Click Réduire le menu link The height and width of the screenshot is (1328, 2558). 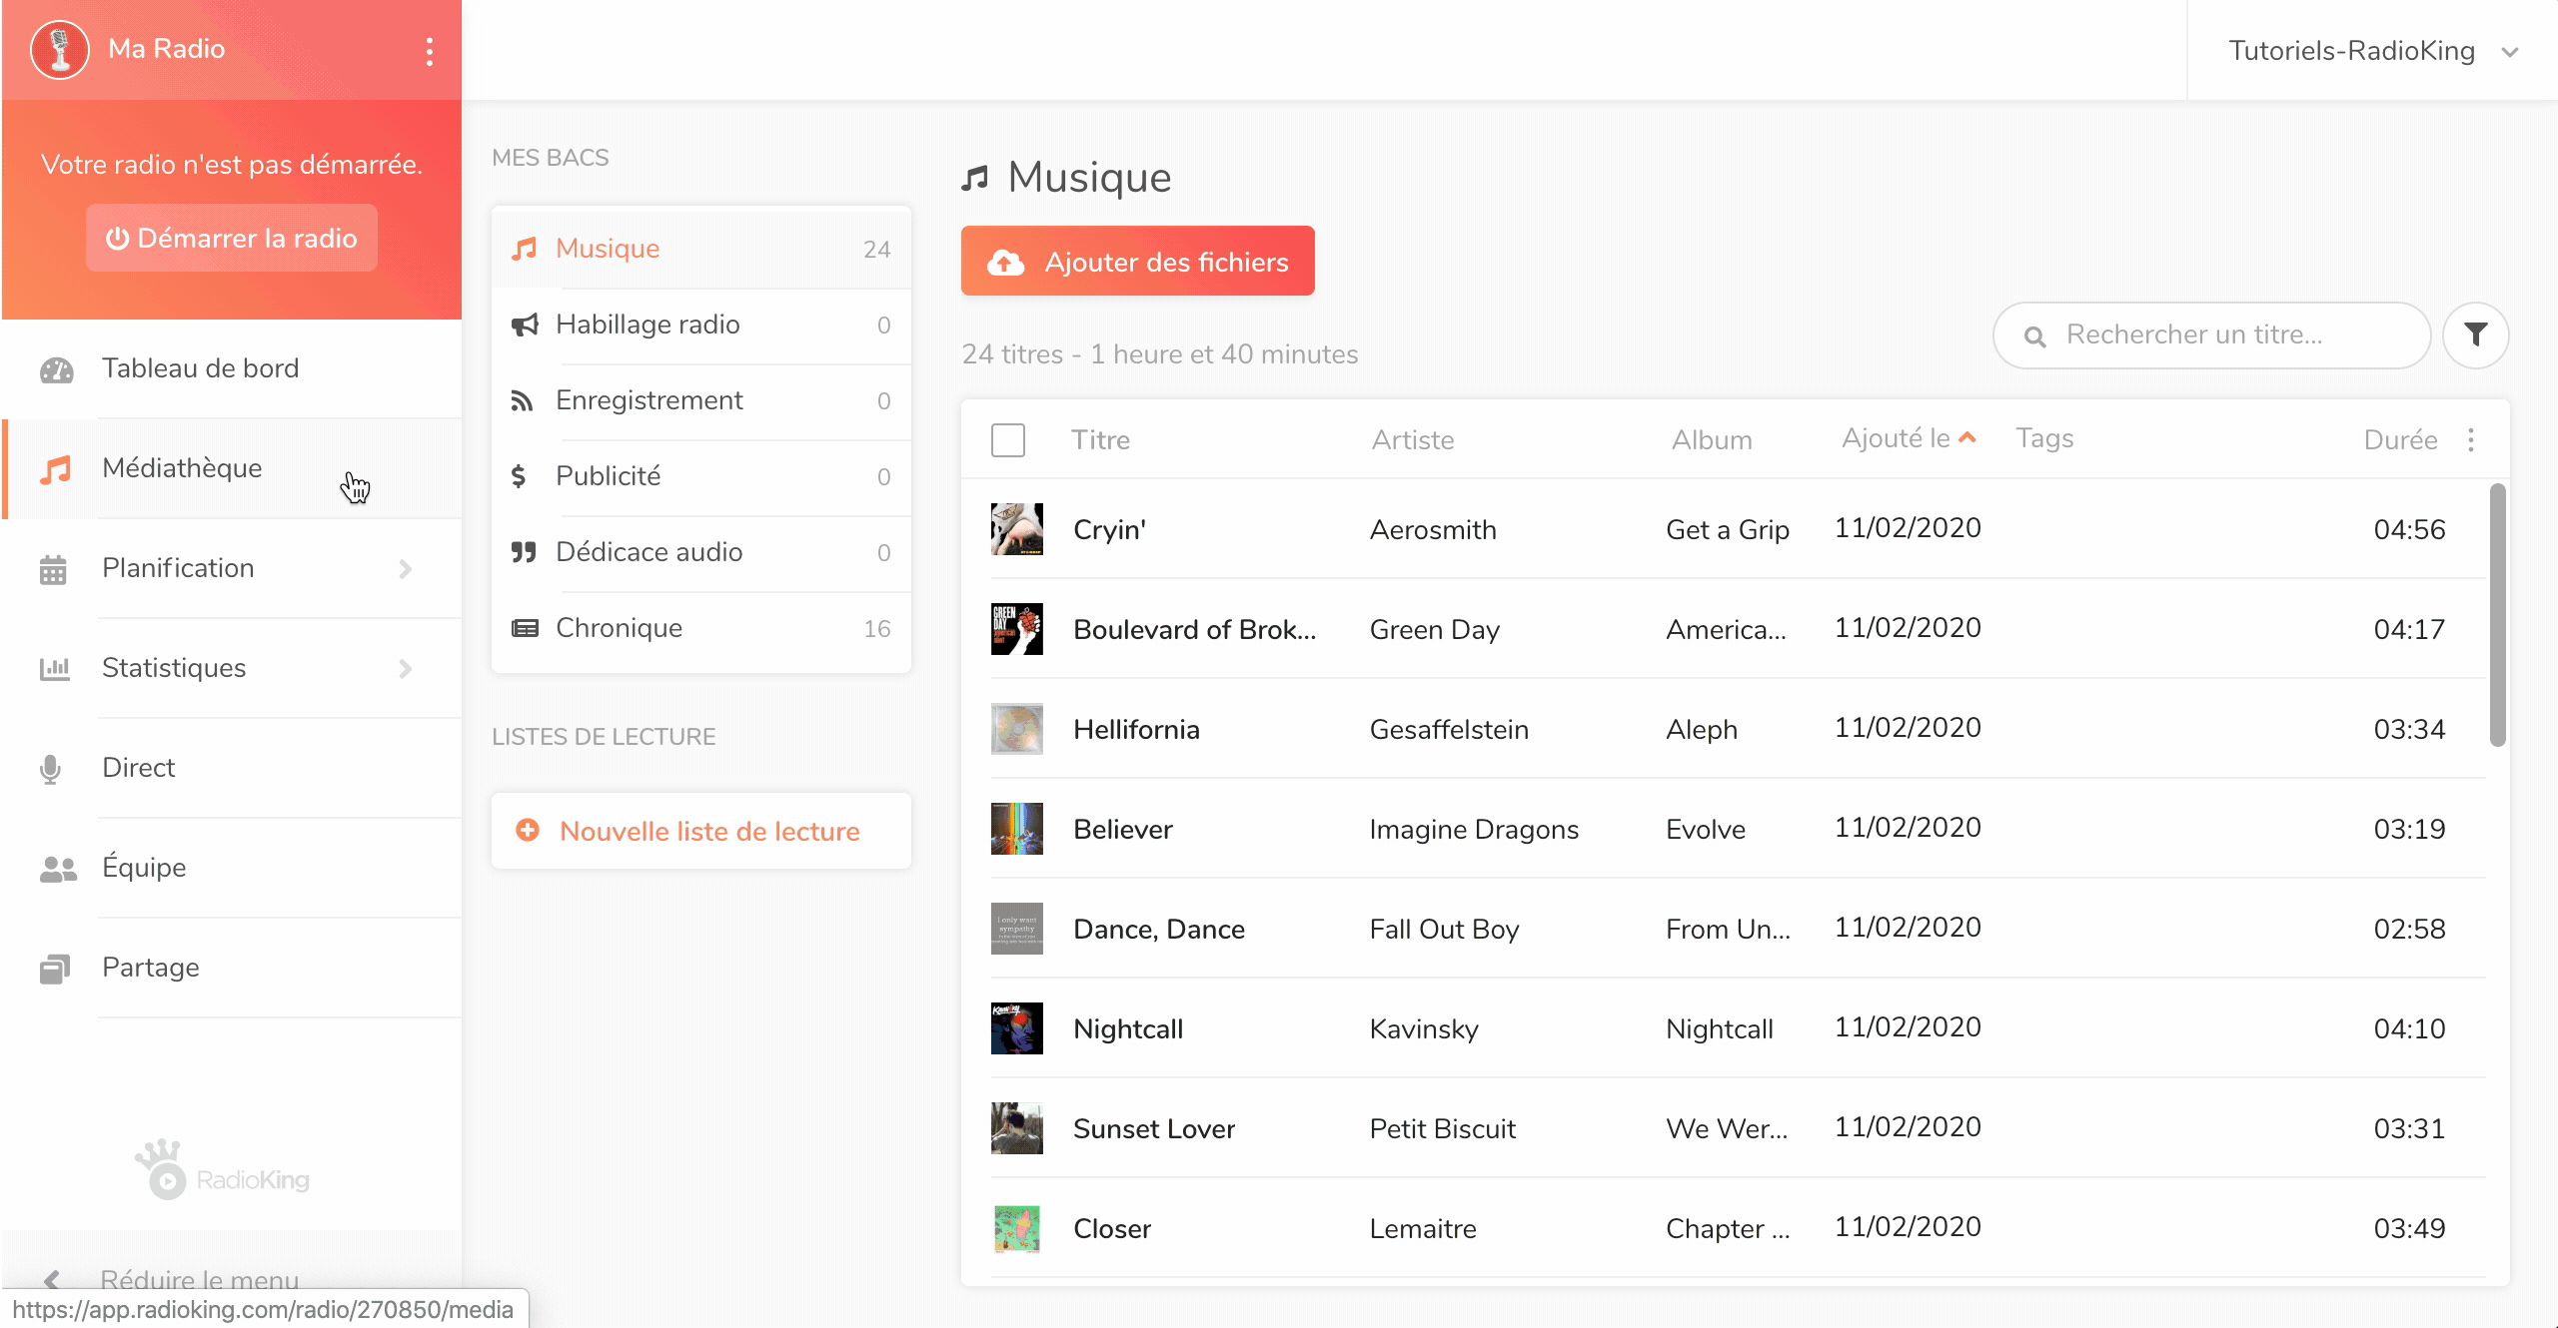[x=200, y=1279]
